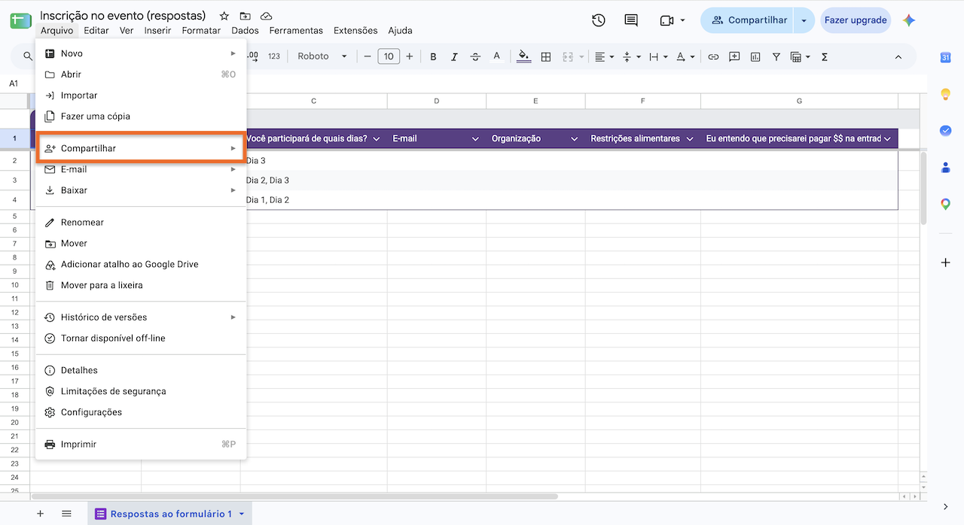Open Contacts in side panel
Image resolution: width=964 pixels, height=525 pixels.
[x=946, y=167]
